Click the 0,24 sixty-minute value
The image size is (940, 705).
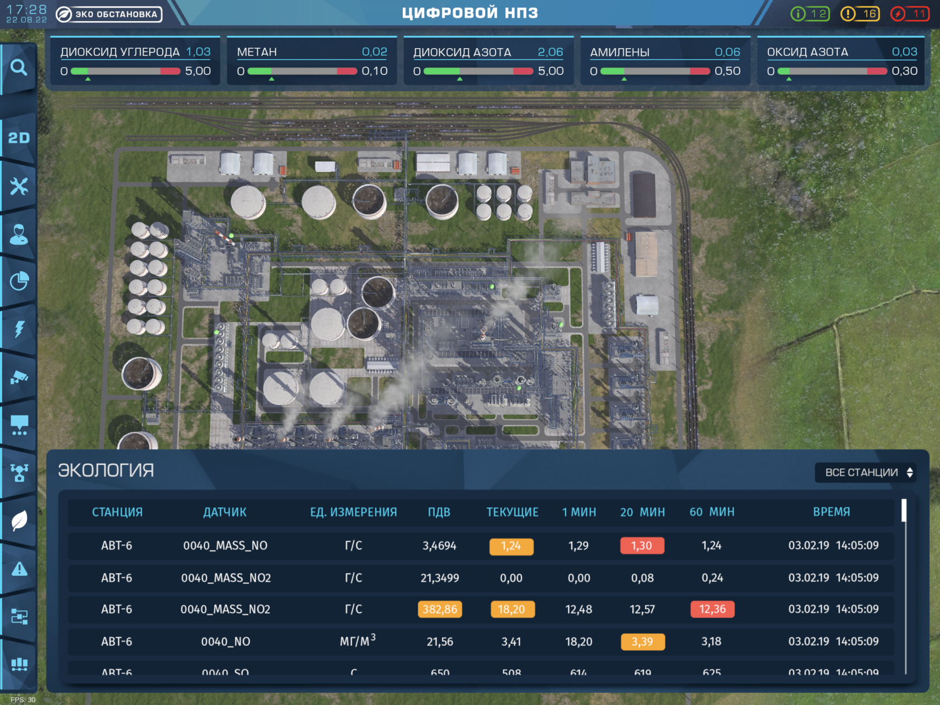click(x=712, y=578)
